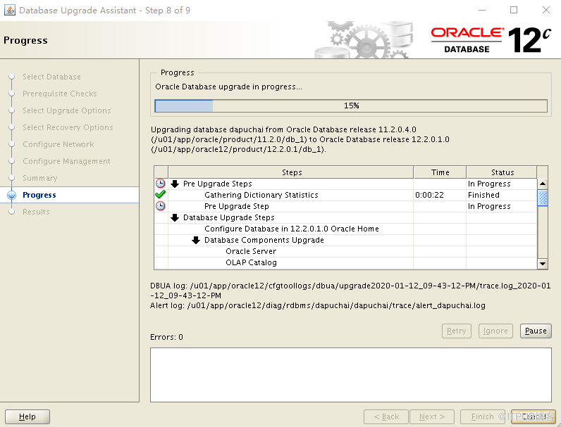Open Help
The image size is (561, 427).
pyautogui.click(x=27, y=416)
